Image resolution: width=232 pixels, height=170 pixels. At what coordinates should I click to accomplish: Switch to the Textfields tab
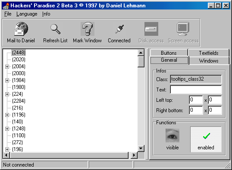tap(209, 53)
